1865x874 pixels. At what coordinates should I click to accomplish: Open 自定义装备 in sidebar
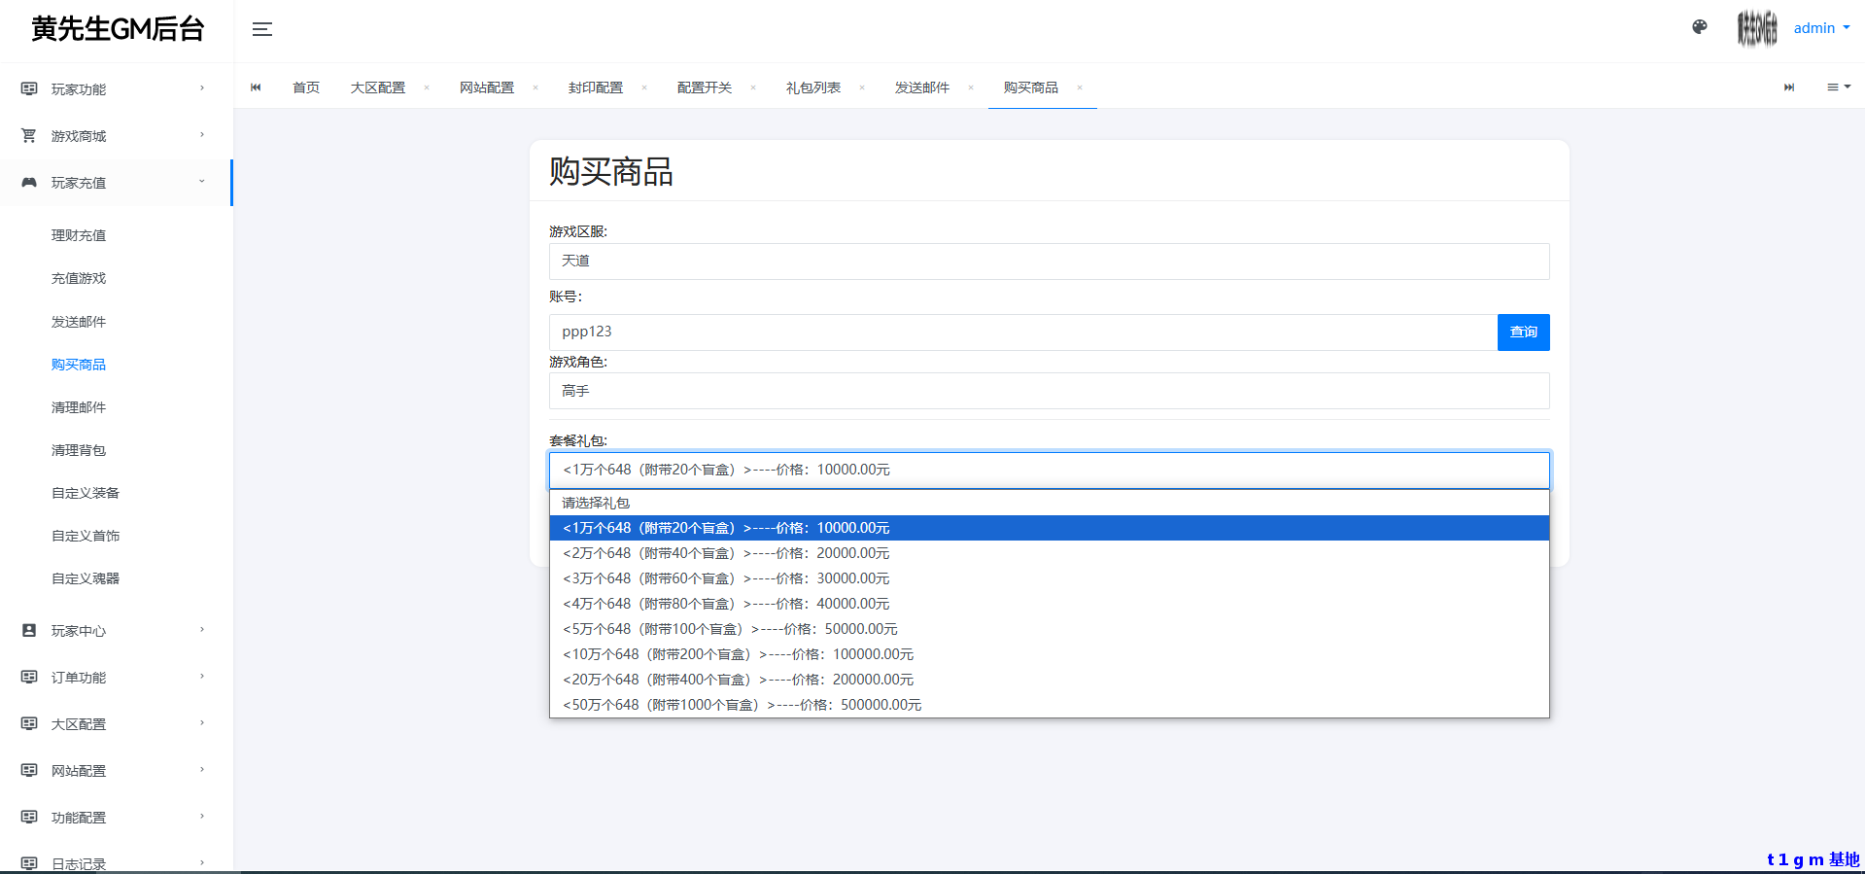pos(86,493)
